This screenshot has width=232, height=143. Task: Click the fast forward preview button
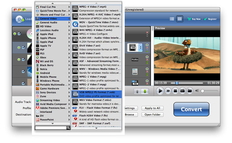pyautogui.click(x=168, y=91)
